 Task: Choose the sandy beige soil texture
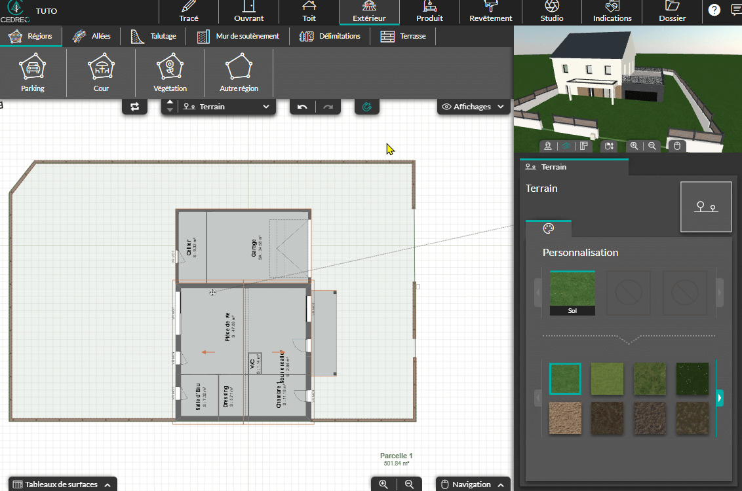click(565, 418)
